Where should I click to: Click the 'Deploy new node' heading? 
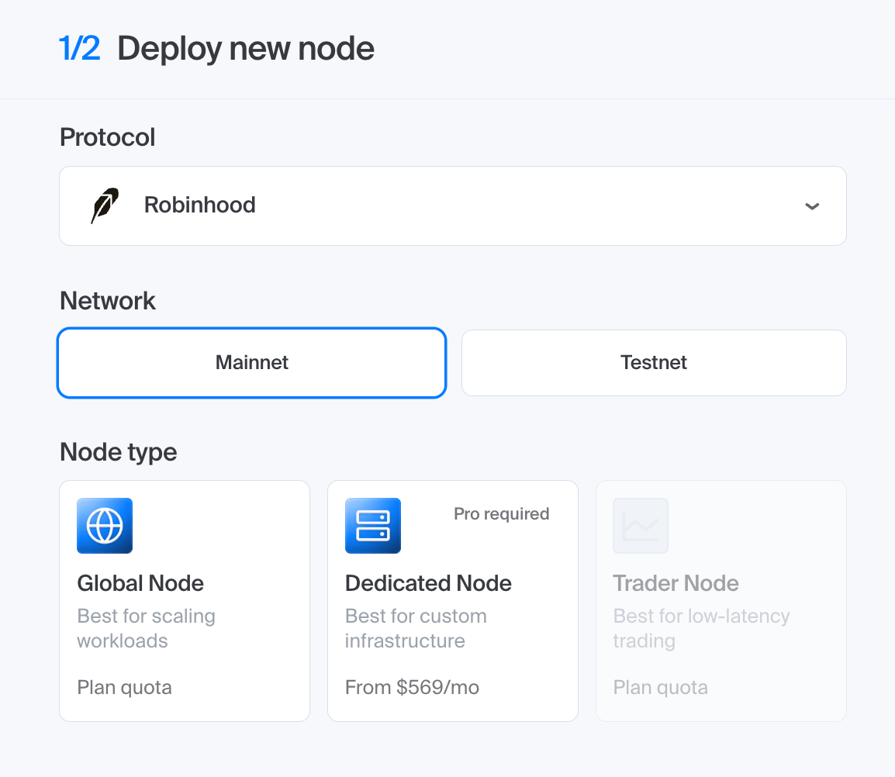(x=245, y=49)
